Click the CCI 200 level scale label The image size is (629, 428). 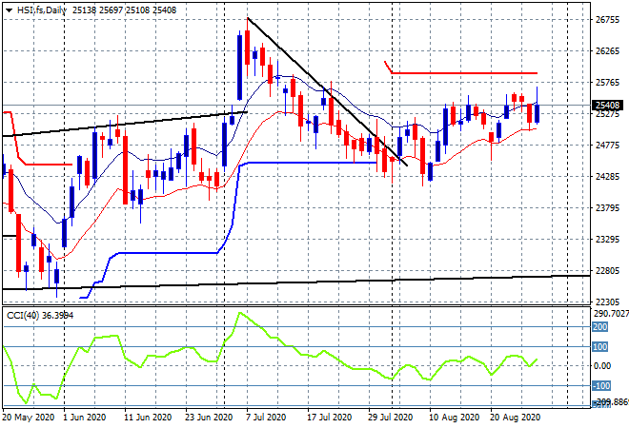click(601, 326)
